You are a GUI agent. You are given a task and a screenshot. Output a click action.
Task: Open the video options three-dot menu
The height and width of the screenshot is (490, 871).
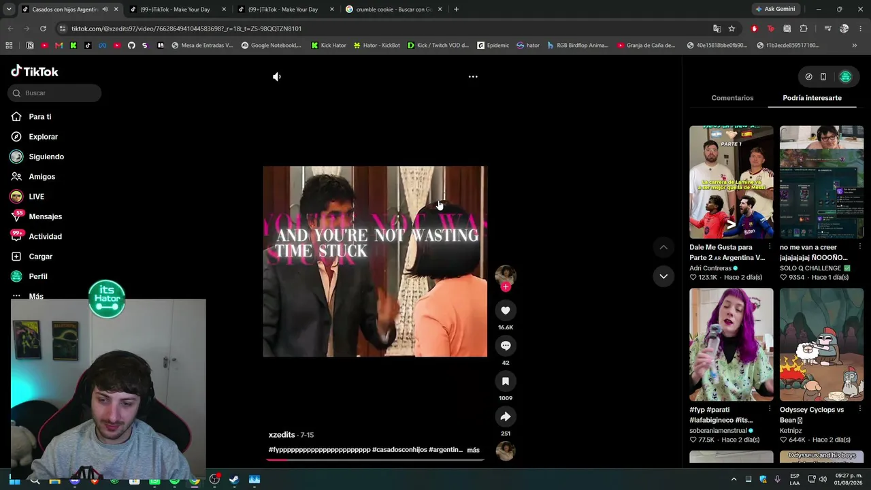tap(473, 77)
